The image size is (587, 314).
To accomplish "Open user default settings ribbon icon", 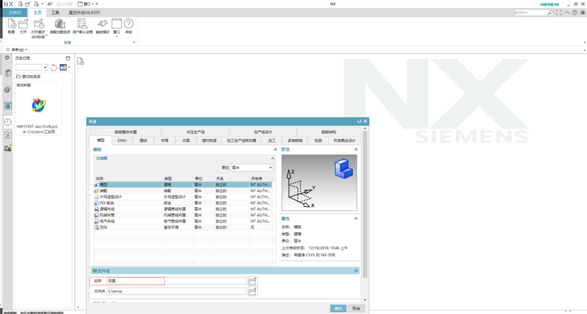I will [82, 24].
